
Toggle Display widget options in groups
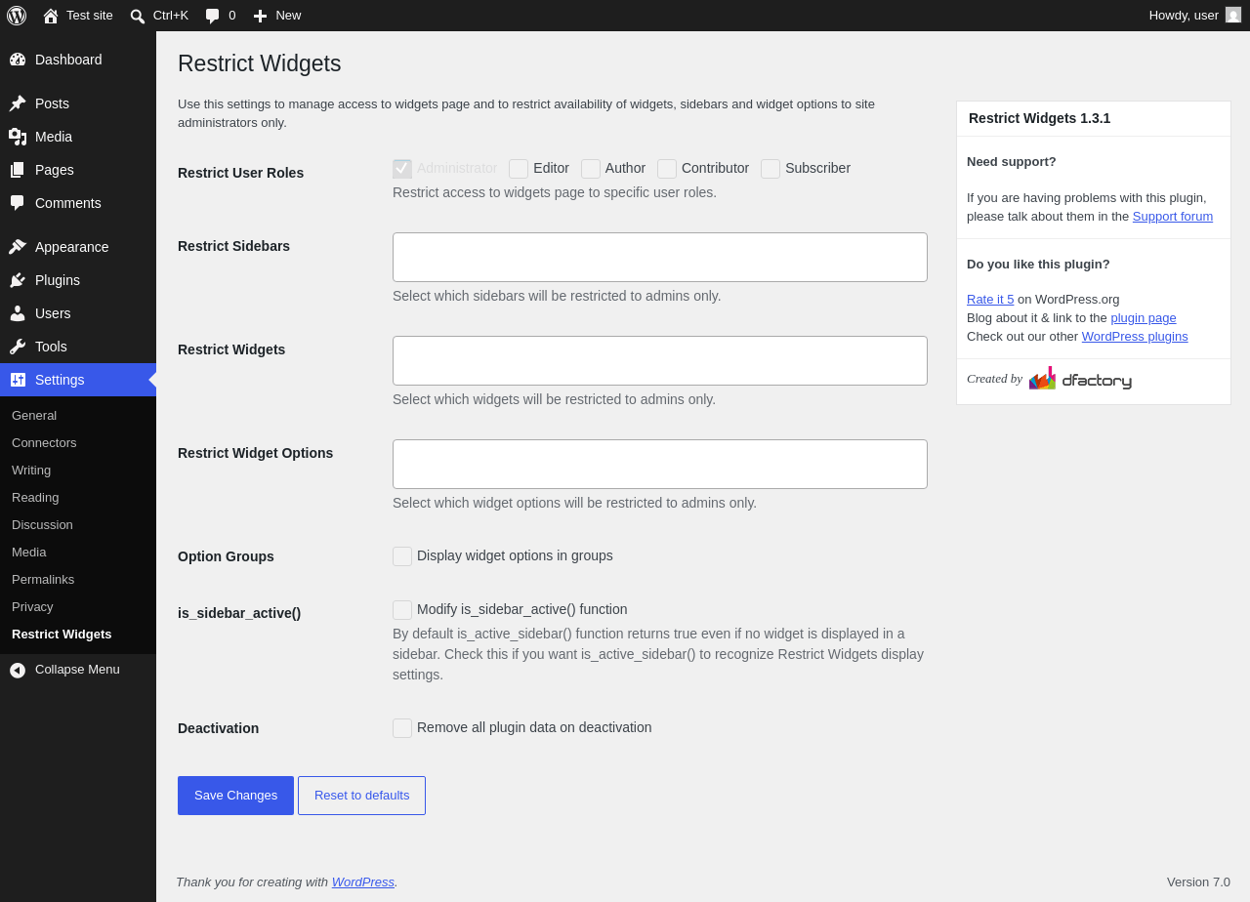coord(402,556)
